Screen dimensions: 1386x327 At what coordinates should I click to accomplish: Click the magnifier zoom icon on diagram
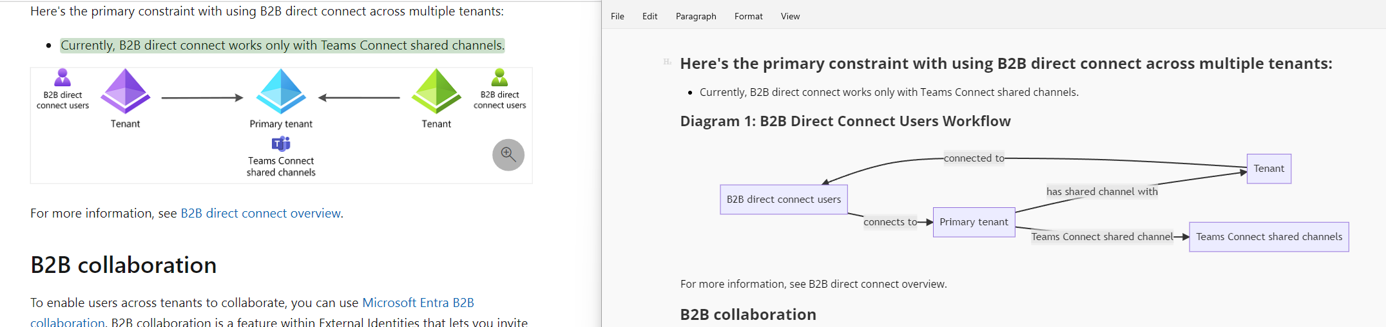click(508, 154)
